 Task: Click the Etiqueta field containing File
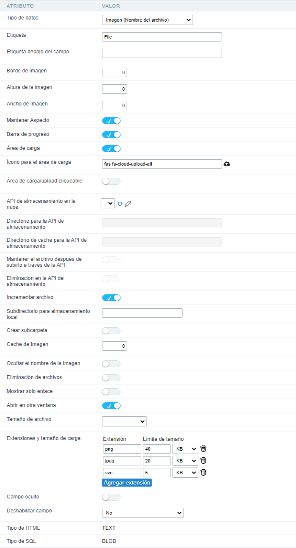[162, 36]
